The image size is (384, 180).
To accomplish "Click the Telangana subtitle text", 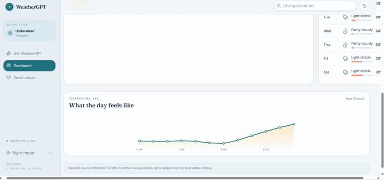I will click(22, 36).
